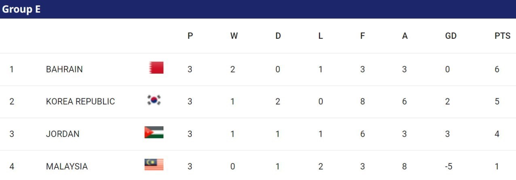Click the Korea Republic flag icon
Viewport: 516px width, 180px height.
pos(154,100)
